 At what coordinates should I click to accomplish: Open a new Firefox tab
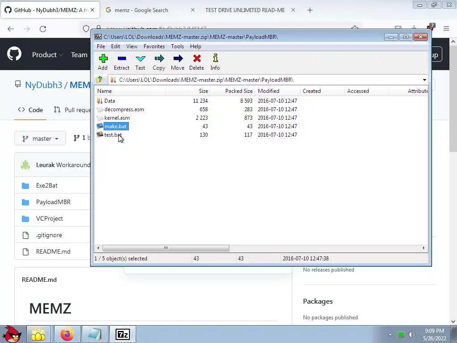310,10
